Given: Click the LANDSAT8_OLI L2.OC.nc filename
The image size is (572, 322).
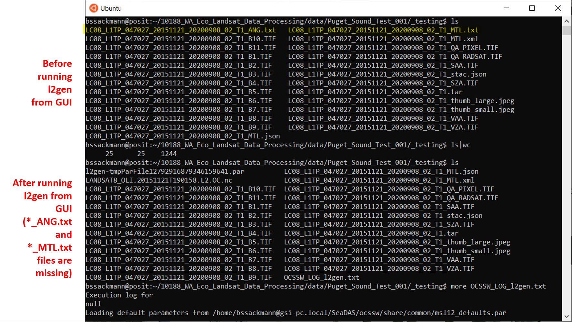Looking at the screenshot, I should 159,180.
